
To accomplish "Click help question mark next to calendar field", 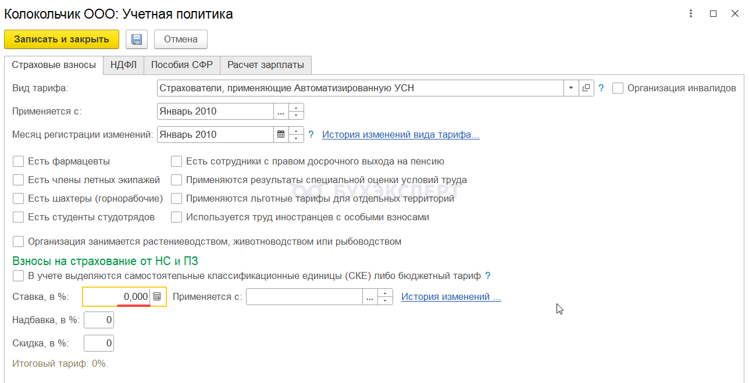I will point(311,135).
